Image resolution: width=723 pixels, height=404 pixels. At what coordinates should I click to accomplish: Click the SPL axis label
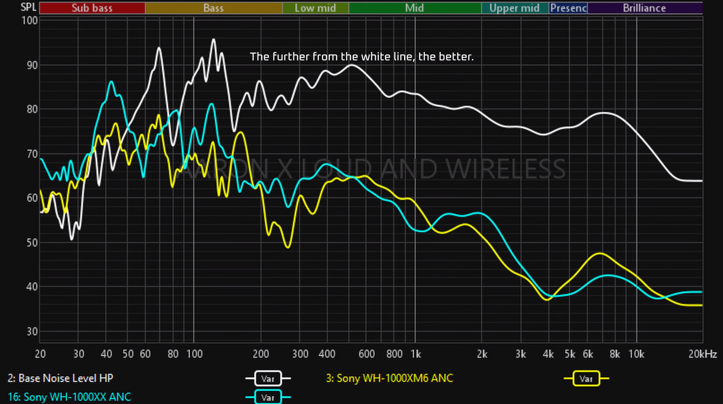[x=29, y=7]
